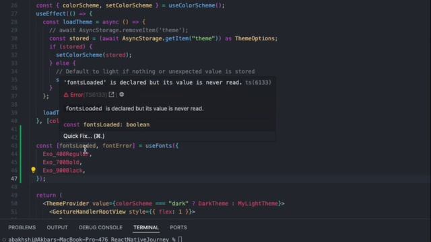Open the DEBUG CONSOLE tab
Viewport: 431px width, 242px height.
pos(100,227)
